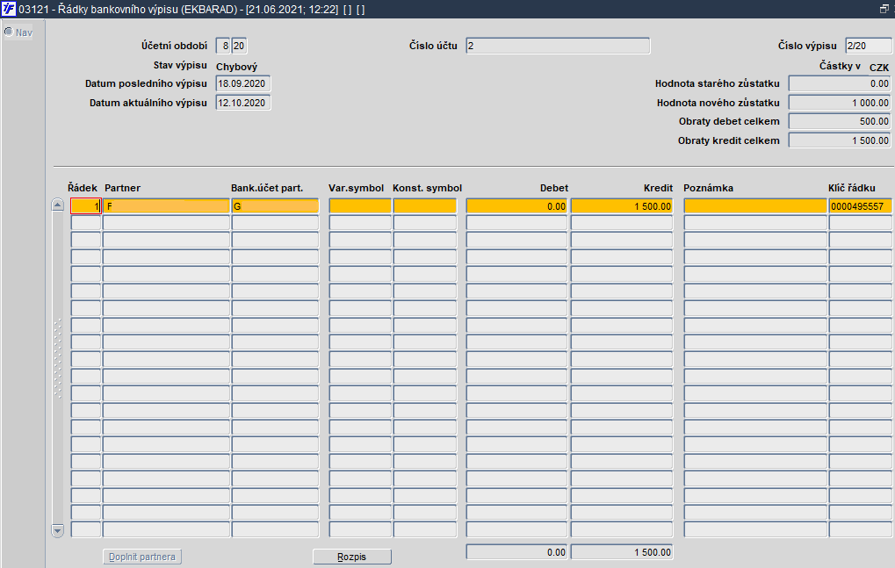Click the Kredit cell showing 1 500.00 in first row

pyautogui.click(x=622, y=206)
